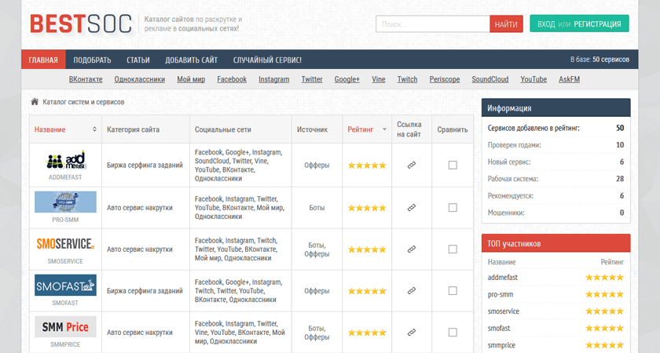Filter by Vine network link
Image resolution: width=660 pixels, height=353 pixels.
pyautogui.click(x=379, y=79)
